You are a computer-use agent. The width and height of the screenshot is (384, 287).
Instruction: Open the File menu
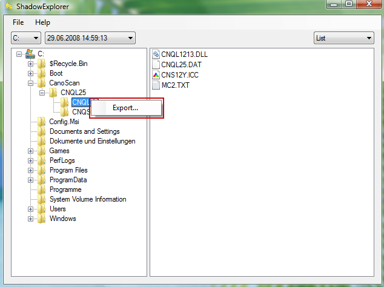pos(18,22)
